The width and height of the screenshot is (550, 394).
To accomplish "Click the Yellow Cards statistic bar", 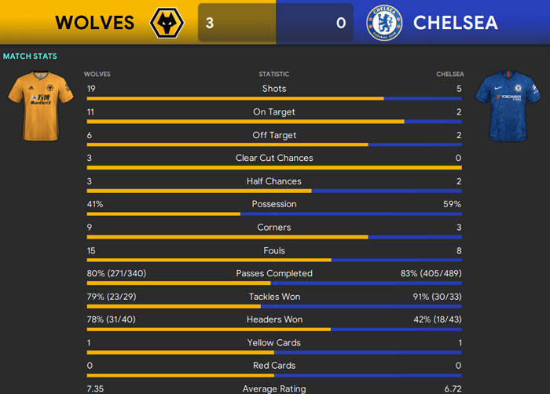I will (x=274, y=352).
